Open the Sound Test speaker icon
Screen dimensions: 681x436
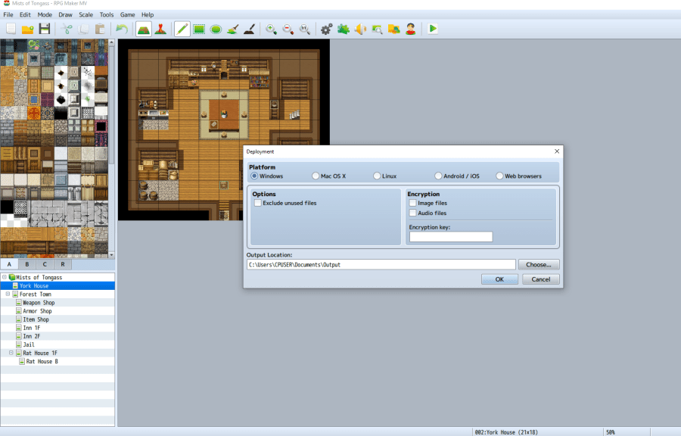[360, 29]
